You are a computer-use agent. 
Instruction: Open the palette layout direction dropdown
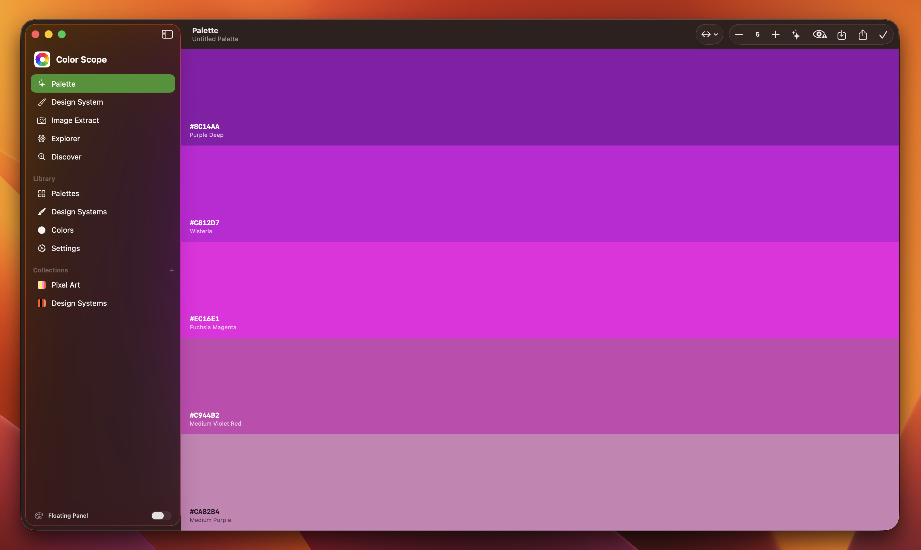(x=709, y=35)
